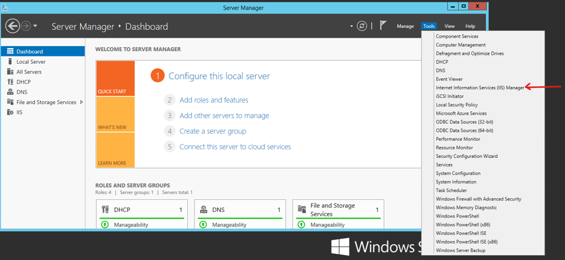
Task: Click the forward navigation arrow
Action: (x=26, y=26)
